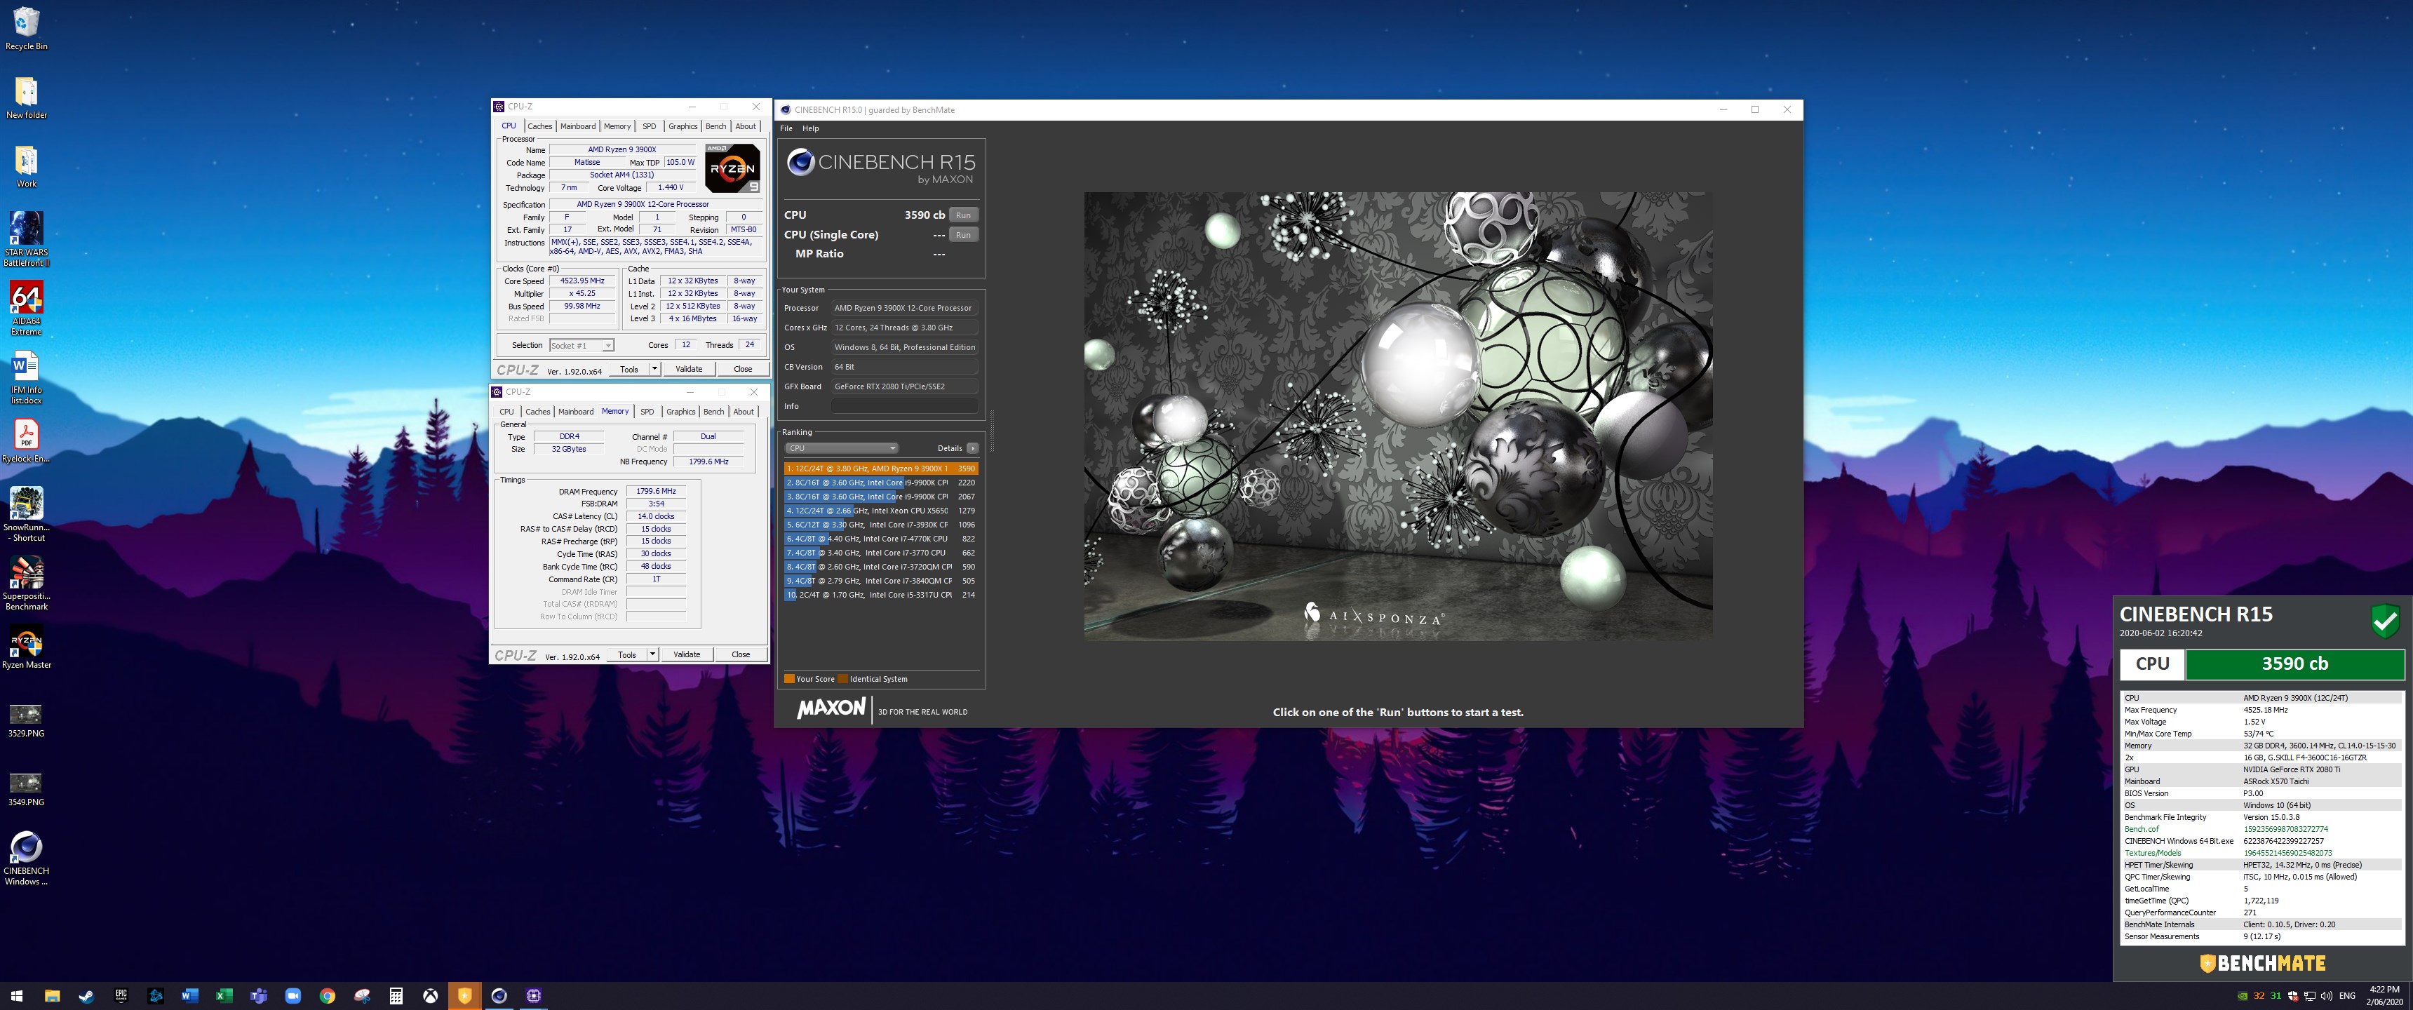
Task: Click the green validation checkmark shield
Action: pyautogui.click(x=2385, y=620)
